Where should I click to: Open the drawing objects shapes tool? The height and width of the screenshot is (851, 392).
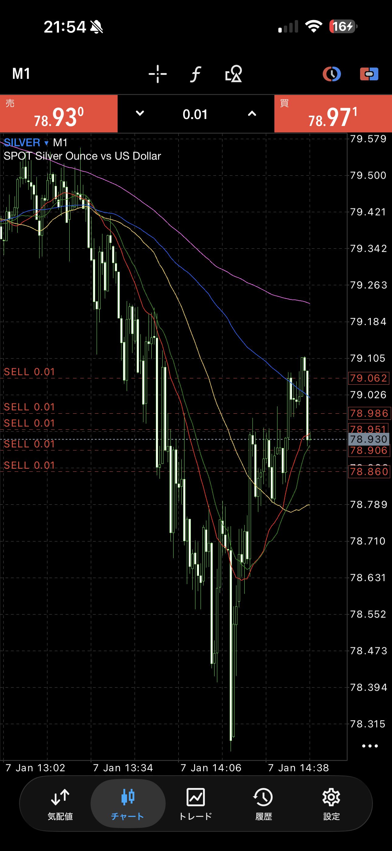coord(233,74)
